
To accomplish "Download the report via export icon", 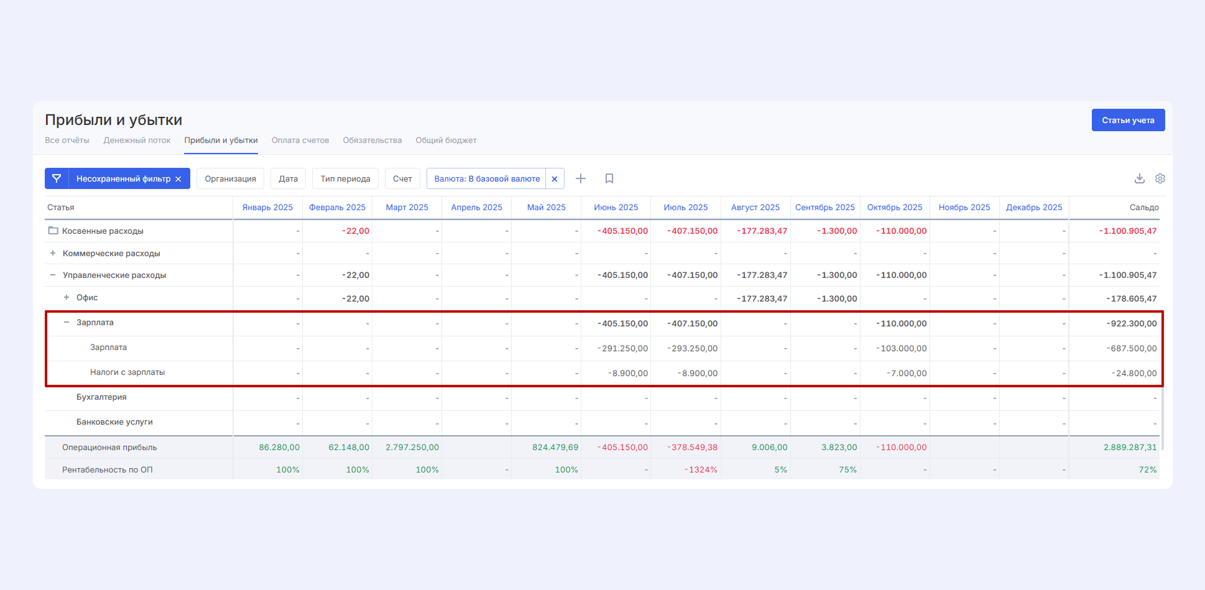I will pyautogui.click(x=1139, y=178).
